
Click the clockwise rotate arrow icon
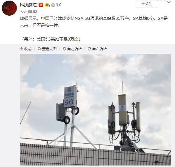point(89,49)
